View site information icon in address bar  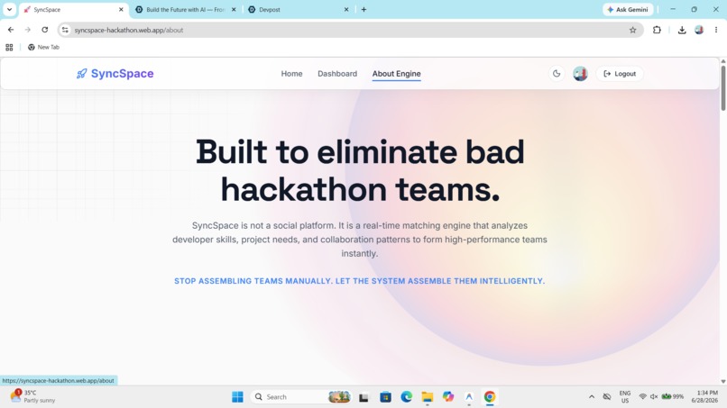[x=65, y=30]
